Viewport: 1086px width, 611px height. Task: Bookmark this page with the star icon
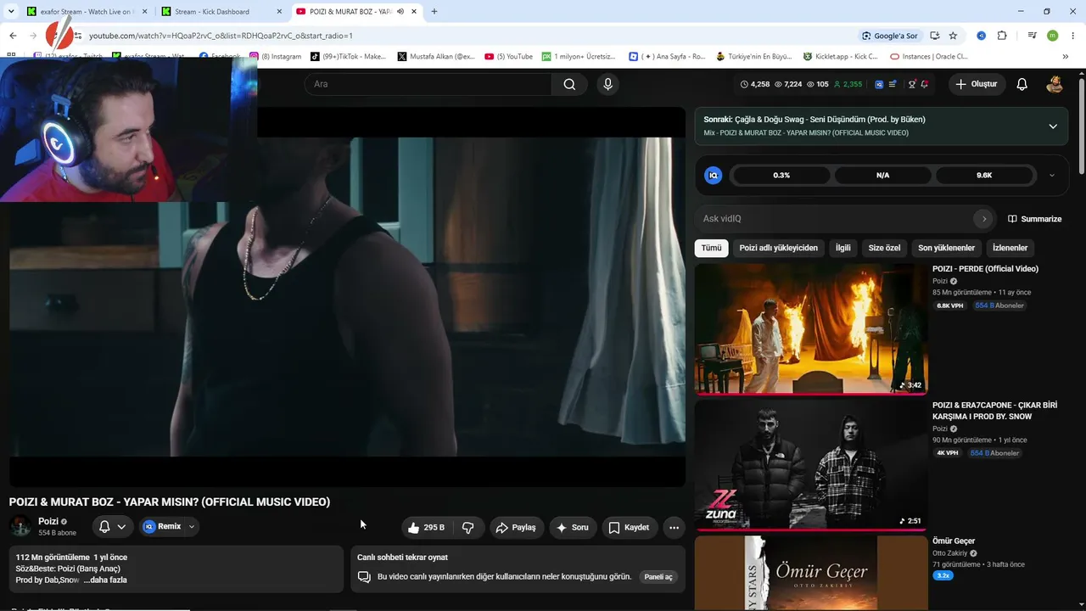pos(953,36)
